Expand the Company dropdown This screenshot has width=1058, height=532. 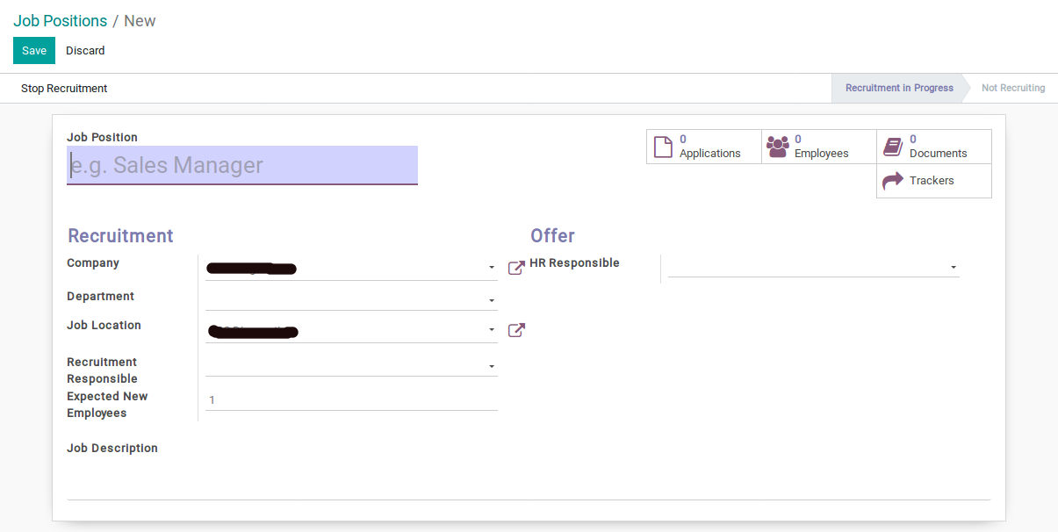point(491,268)
